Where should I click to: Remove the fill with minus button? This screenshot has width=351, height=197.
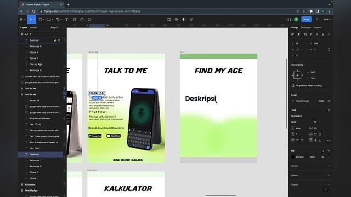pyautogui.click(x=329, y=157)
